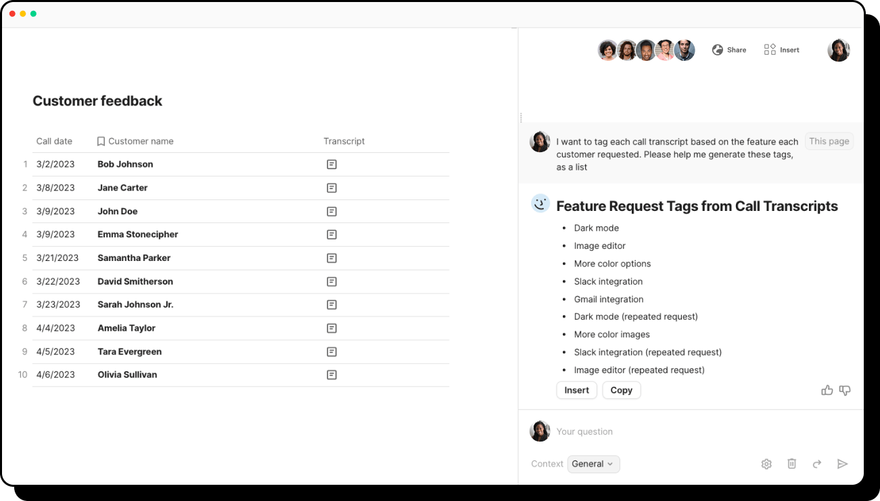This screenshot has height=501, width=880.
Task: Click the Share button
Action: (729, 50)
